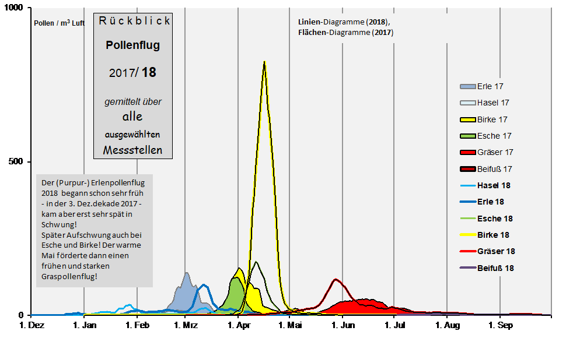The height and width of the screenshot is (352, 566).
Task: Click the red Gräser 17 legend swatch
Action: (x=467, y=152)
